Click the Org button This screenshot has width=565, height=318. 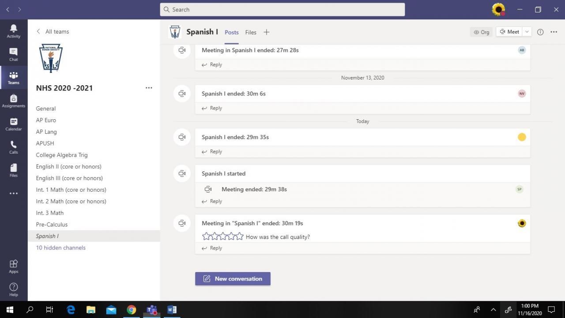click(482, 32)
